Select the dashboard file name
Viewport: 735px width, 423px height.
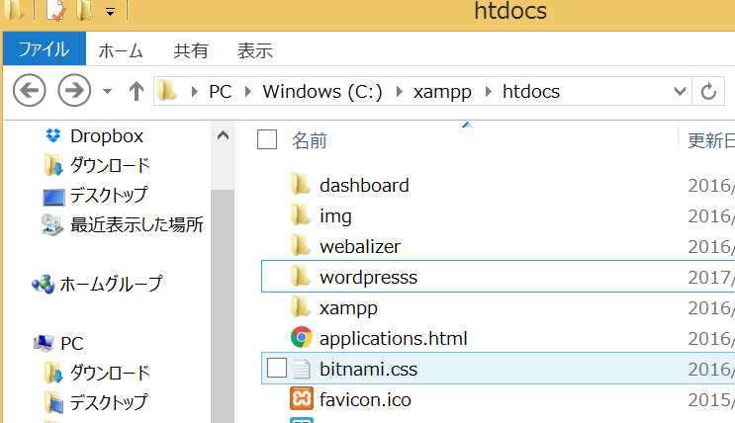[364, 186]
